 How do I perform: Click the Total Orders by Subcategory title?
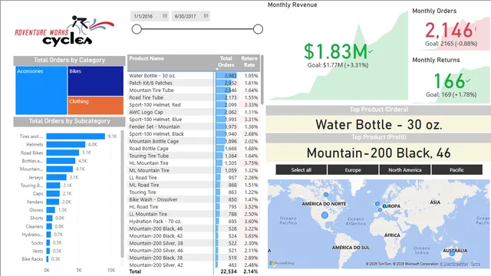(x=70, y=121)
